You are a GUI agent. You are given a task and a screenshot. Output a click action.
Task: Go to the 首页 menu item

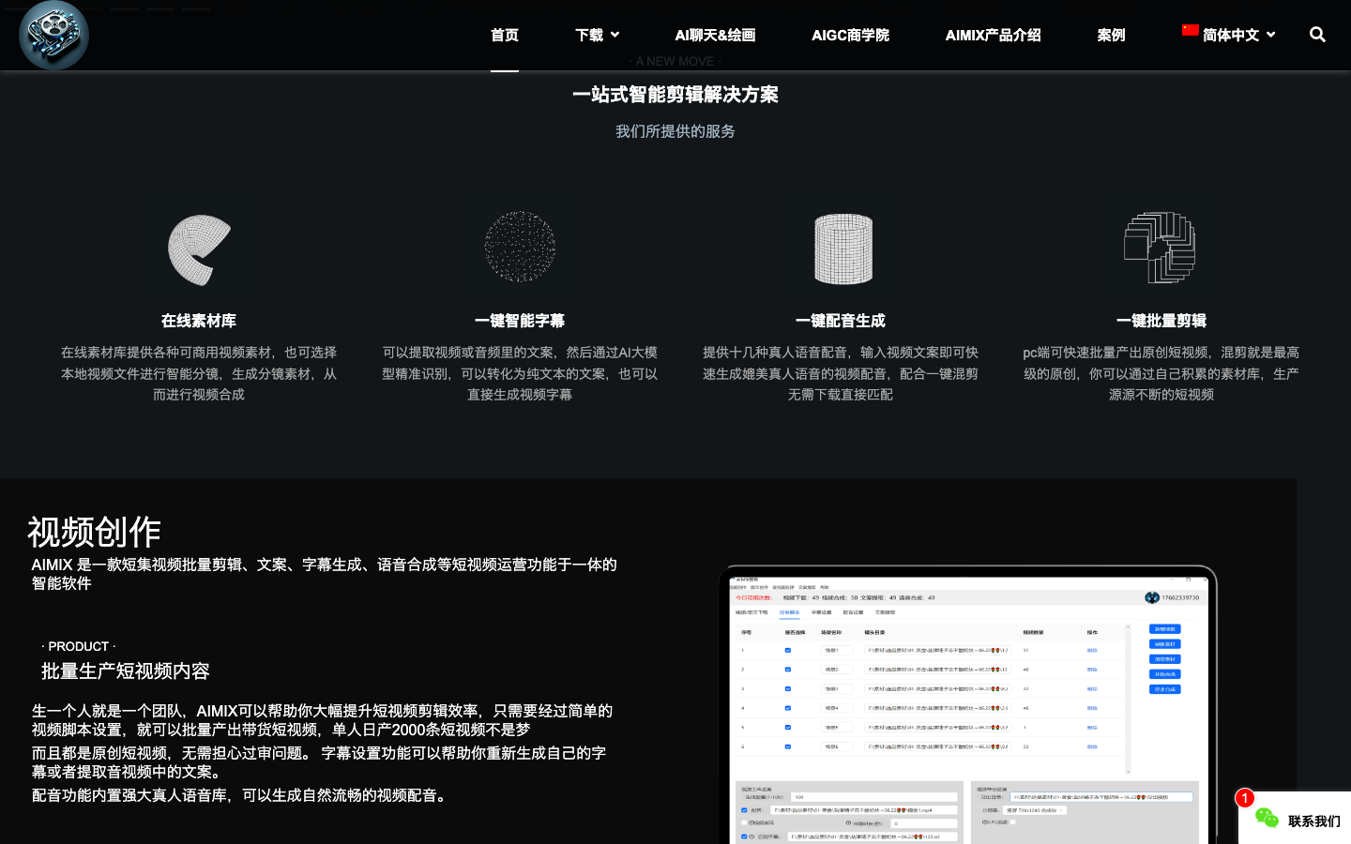click(x=505, y=35)
